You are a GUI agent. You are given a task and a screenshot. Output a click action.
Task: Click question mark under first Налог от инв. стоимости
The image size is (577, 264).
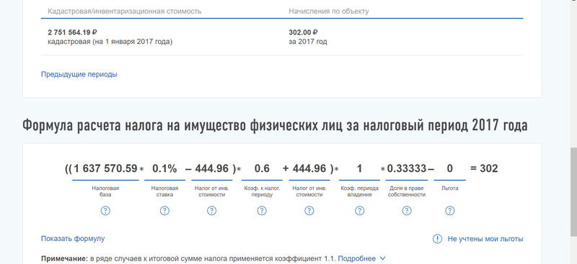click(x=211, y=211)
